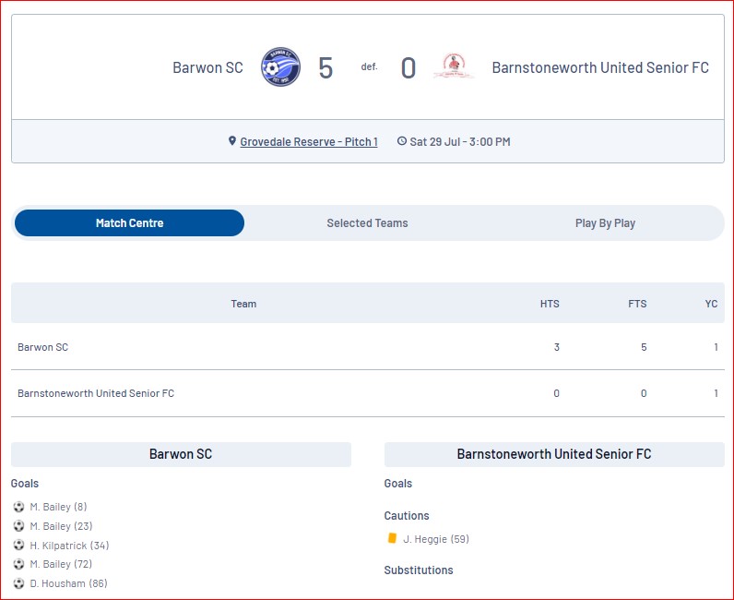Open the Grovedale Reserve - Pitch 1 link
This screenshot has width=734, height=600.
[x=309, y=141]
